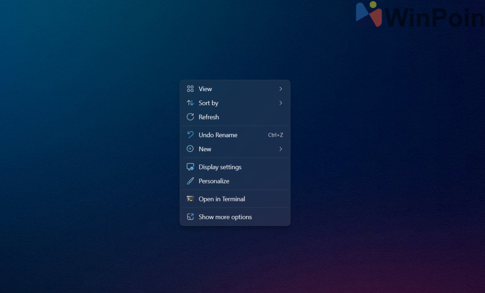Click the Terminal icon in the menu

coord(190,199)
